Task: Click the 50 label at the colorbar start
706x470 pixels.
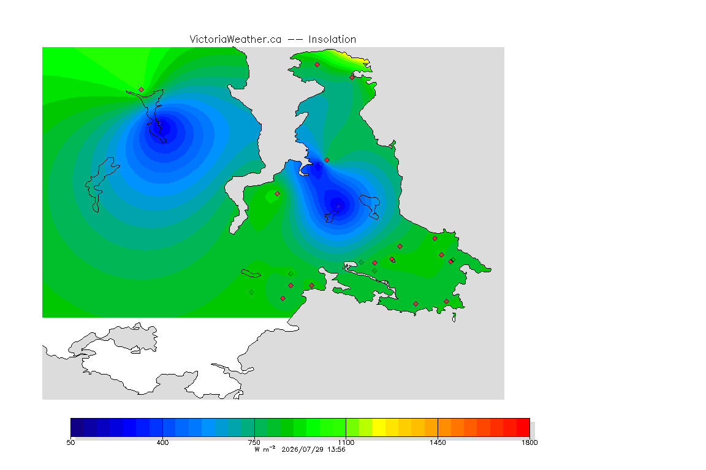Action: (x=70, y=442)
